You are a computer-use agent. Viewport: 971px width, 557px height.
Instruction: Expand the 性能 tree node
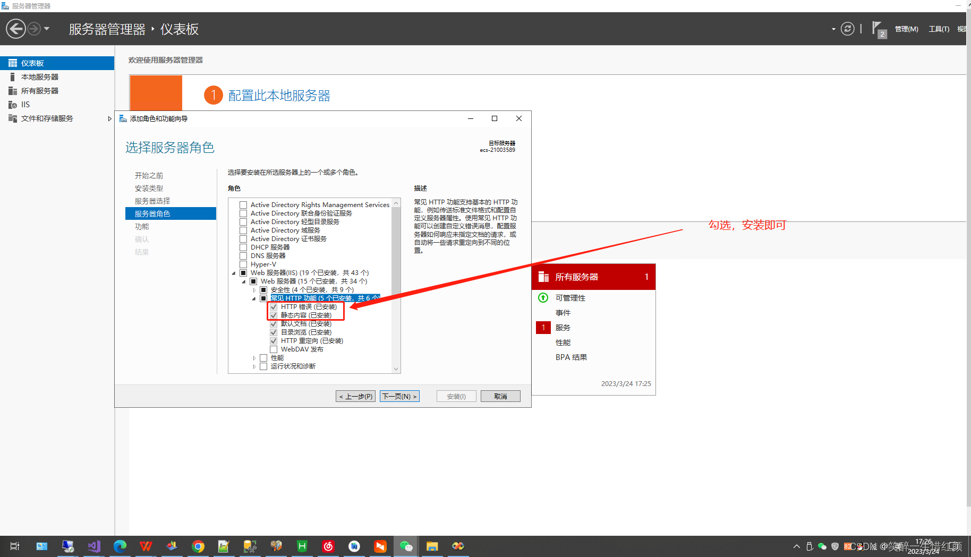pos(254,358)
